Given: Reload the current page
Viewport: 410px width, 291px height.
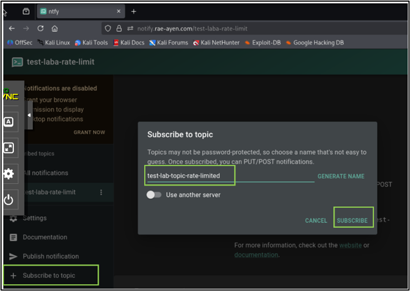Looking at the screenshot, I should click(41, 28).
